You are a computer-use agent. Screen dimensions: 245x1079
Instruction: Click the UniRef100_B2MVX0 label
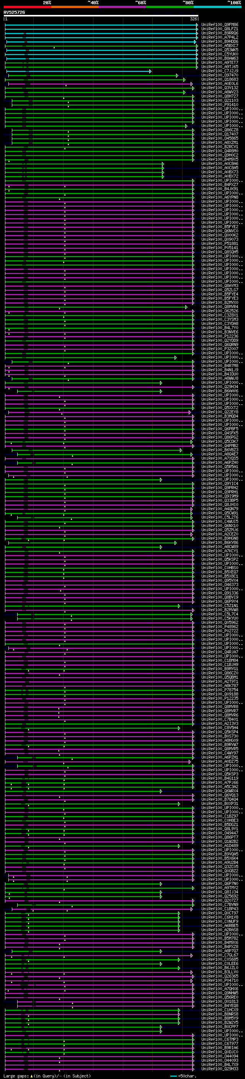coord(219,302)
